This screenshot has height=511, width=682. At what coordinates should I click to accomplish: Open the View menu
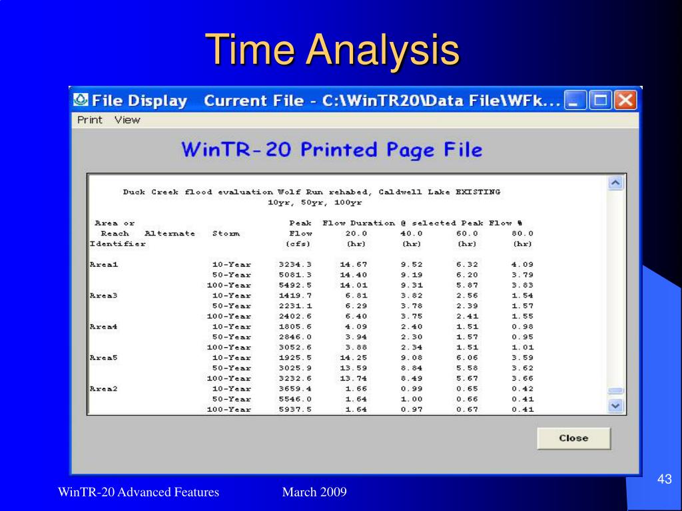(127, 120)
